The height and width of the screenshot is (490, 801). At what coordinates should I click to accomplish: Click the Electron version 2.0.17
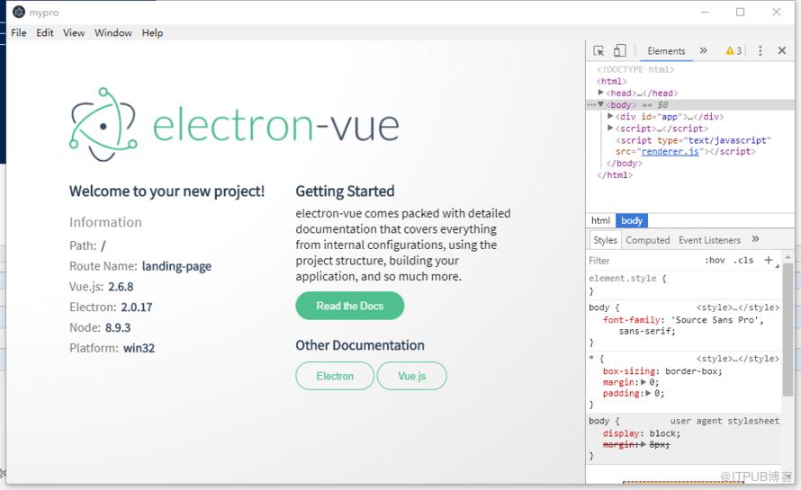click(x=137, y=307)
